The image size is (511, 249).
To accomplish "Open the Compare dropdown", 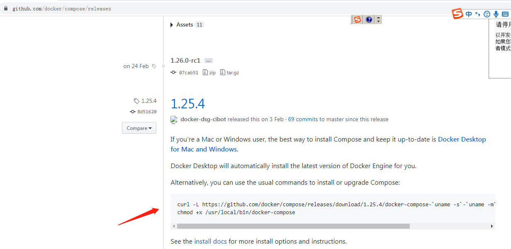I will [139, 128].
